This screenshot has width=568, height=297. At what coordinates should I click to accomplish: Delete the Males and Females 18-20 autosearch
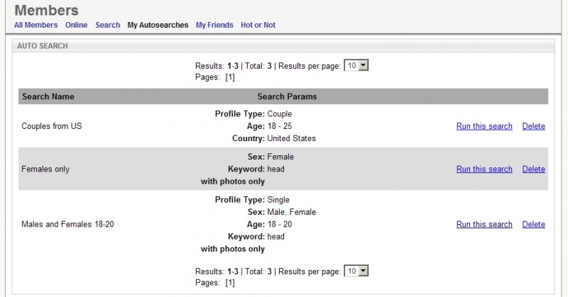click(533, 224)
